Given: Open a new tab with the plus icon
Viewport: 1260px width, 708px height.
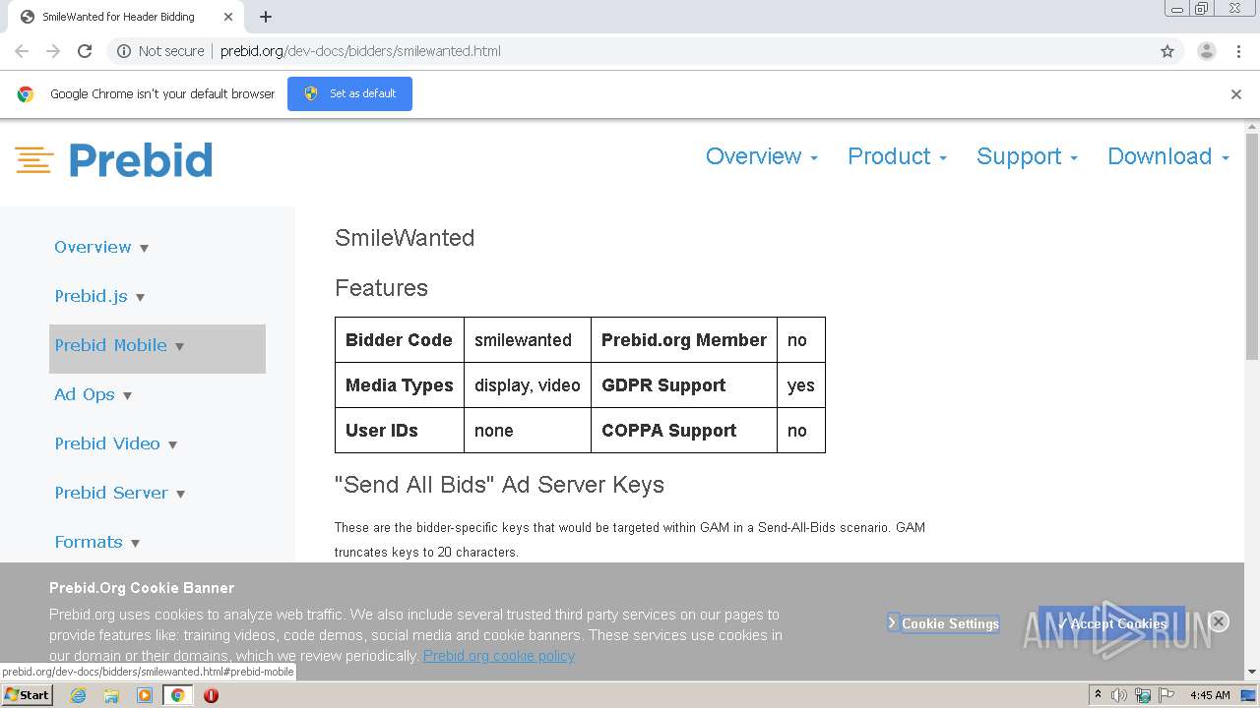Looking at the screenshot, I should pyautogui.click(x=266, y=17).
